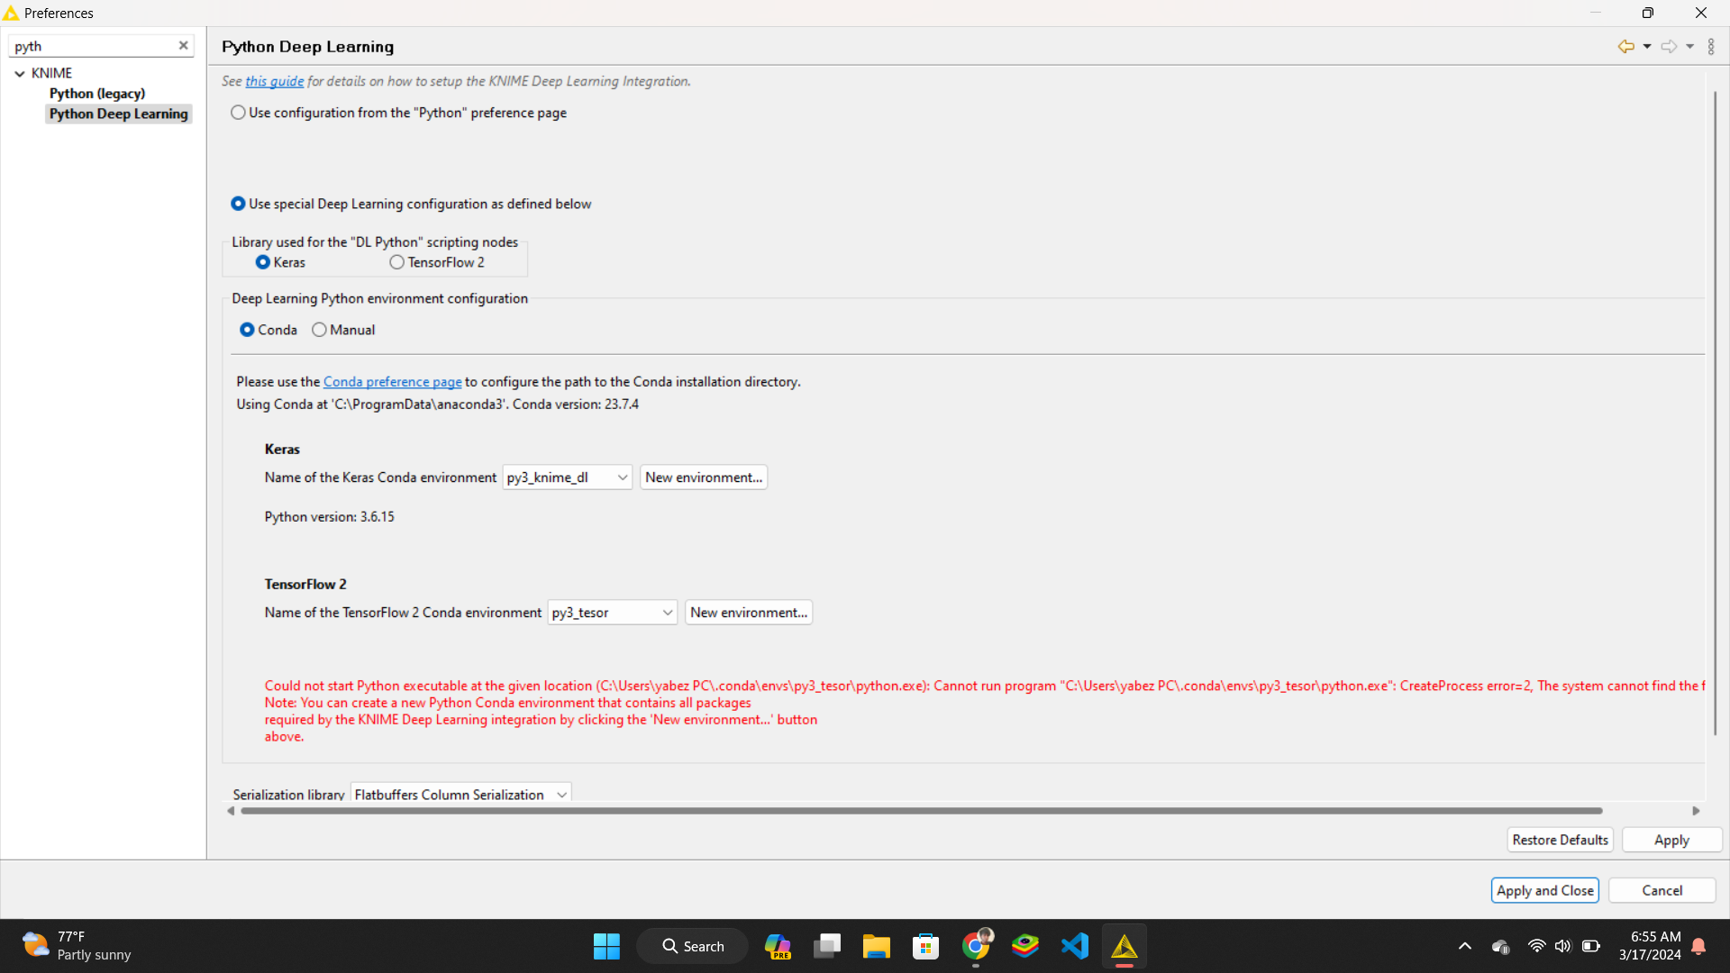
Task: Show hidden system tray icons
Action: [1465, 946]
